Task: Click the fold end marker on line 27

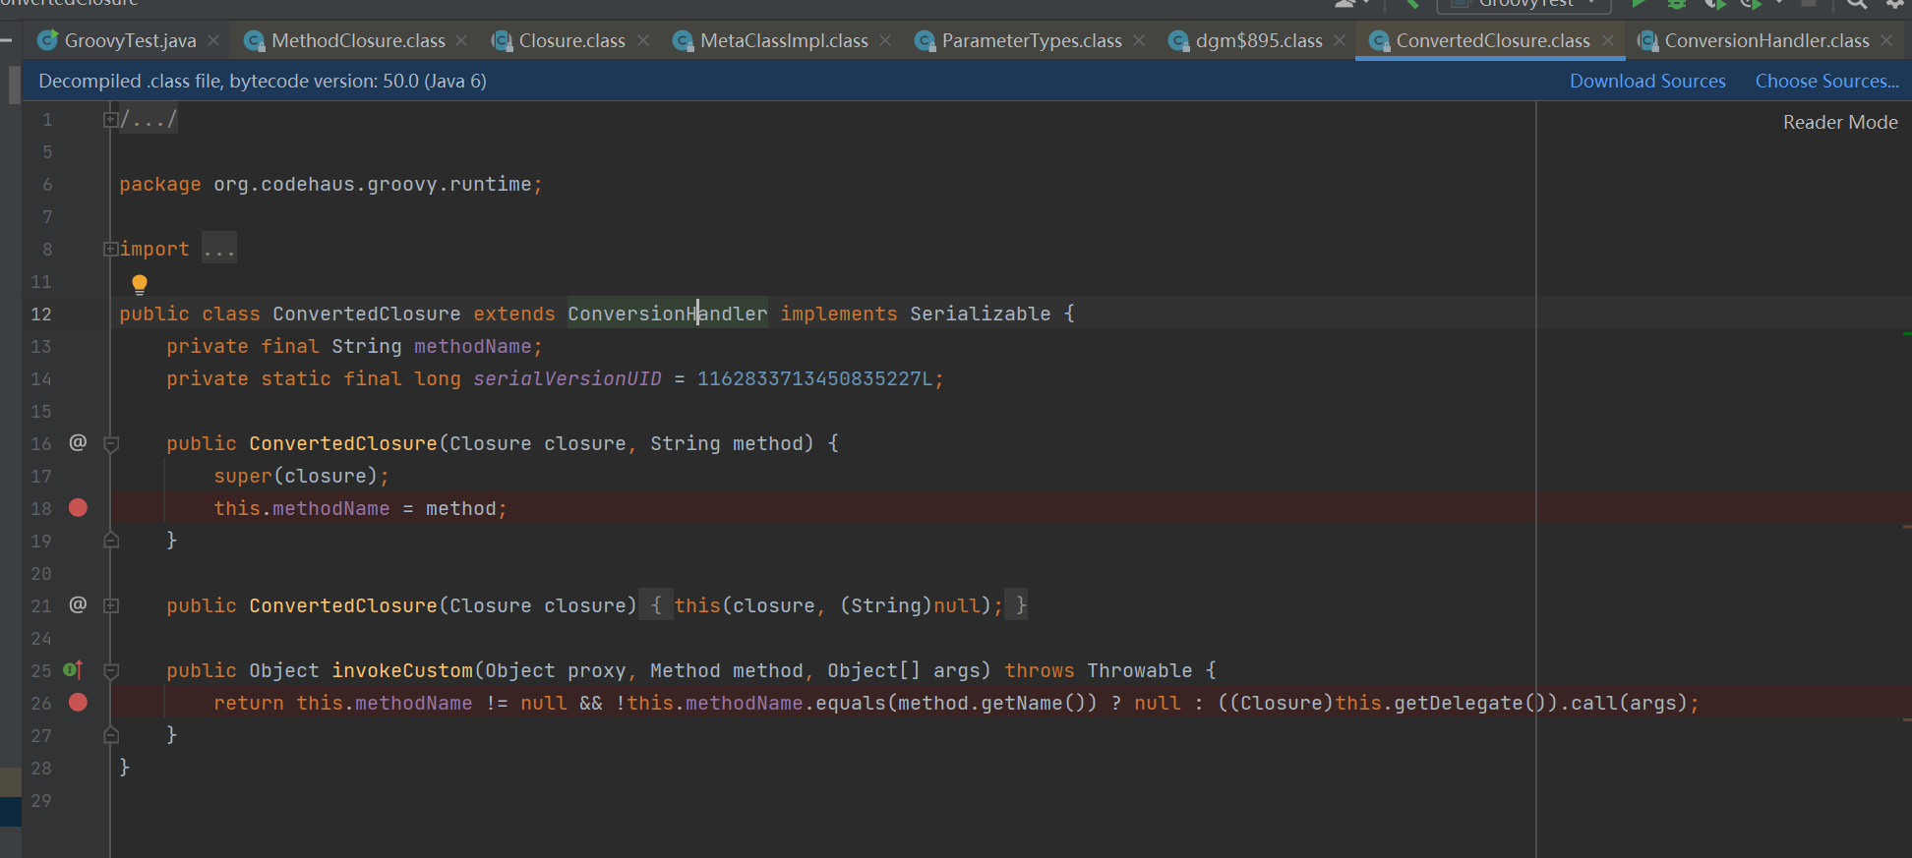Action: tap(111, 734)
